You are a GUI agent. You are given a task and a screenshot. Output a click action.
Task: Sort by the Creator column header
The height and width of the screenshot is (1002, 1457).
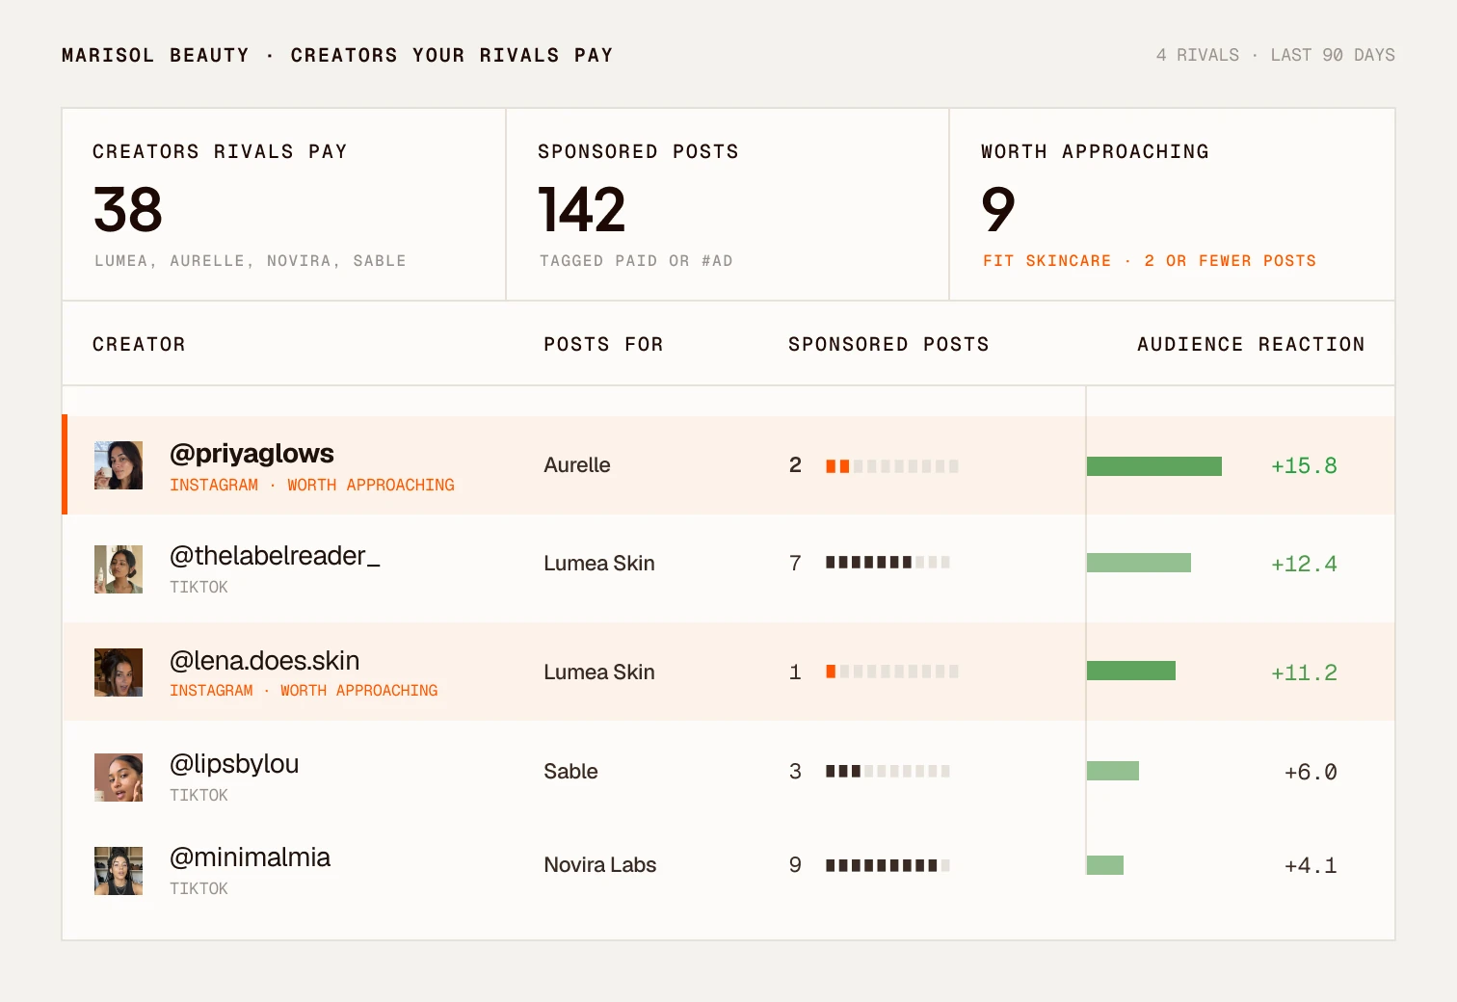point(139,344)
